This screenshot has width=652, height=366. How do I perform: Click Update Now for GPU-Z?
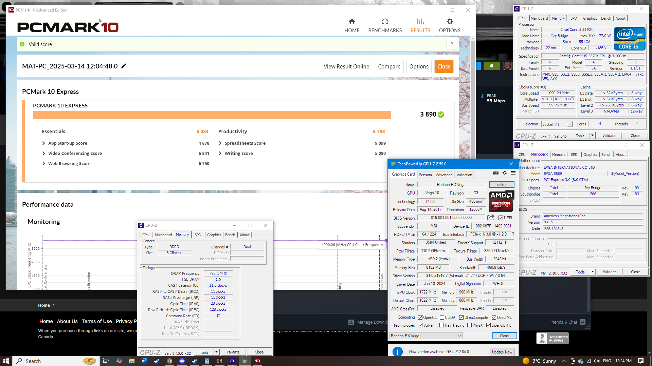(x=502, y=352)
